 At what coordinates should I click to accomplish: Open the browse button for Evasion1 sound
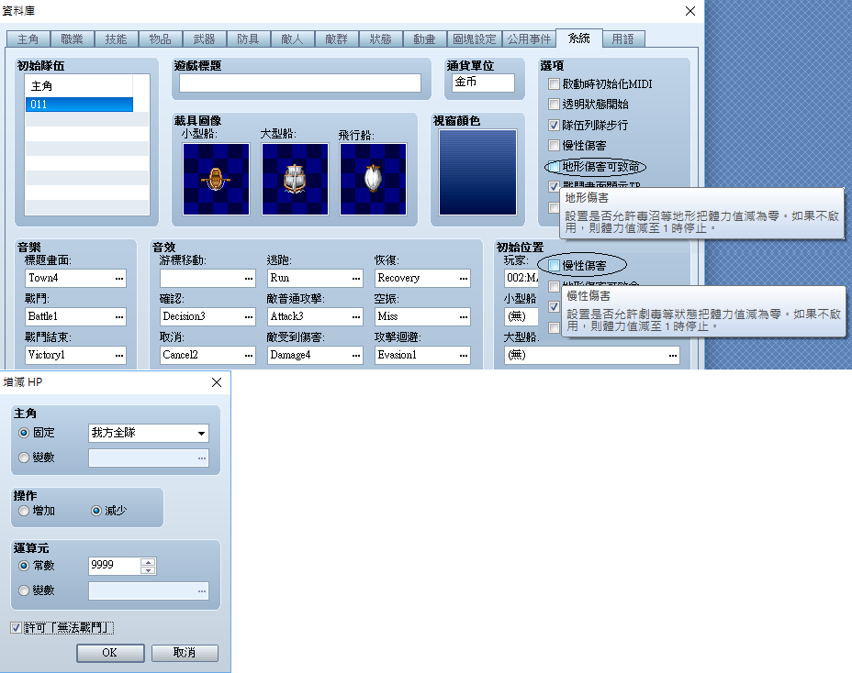464,356
